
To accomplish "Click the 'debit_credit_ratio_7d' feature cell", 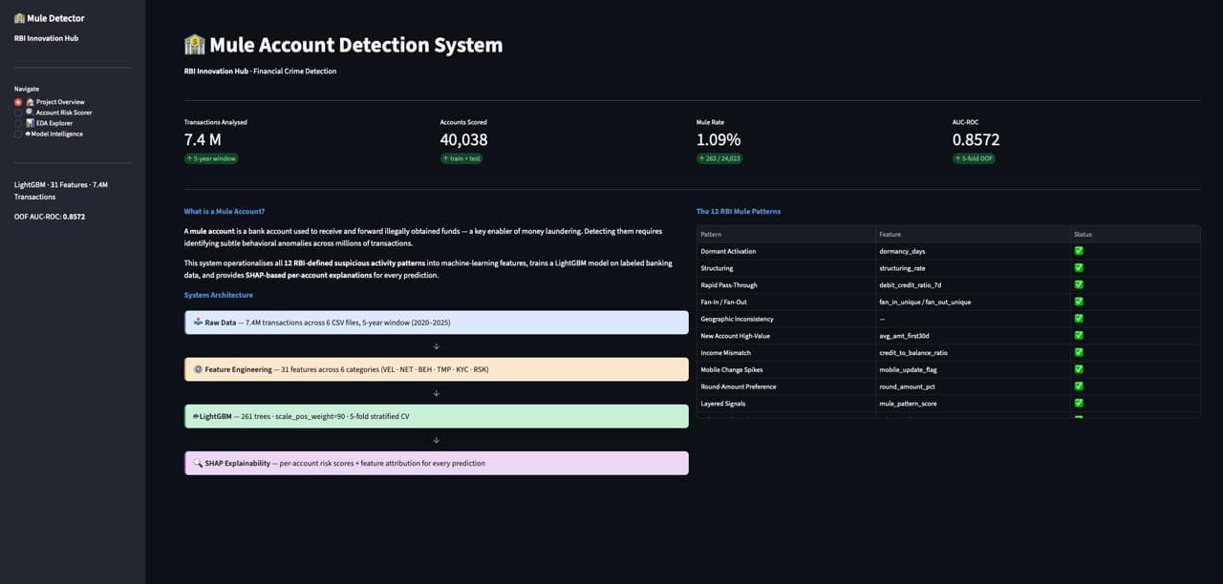I will pos(973,284).
